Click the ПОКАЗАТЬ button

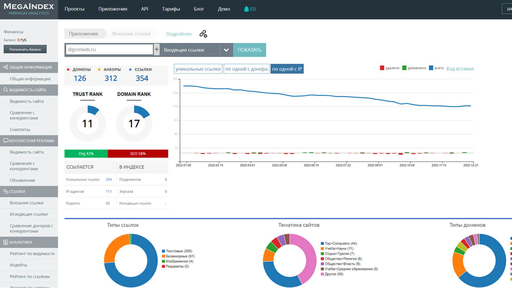tap(249, 50)
